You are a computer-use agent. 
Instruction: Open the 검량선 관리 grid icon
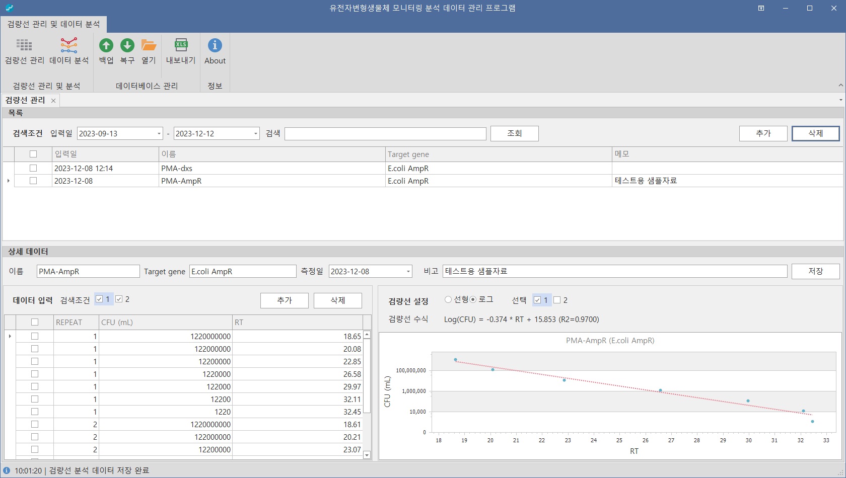[x=24, y=46]
